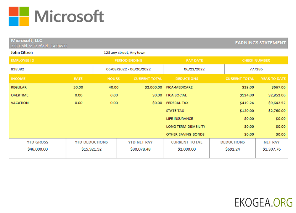Select check number 777286
The width and height of the screenshot is (296, 213).
256,69
